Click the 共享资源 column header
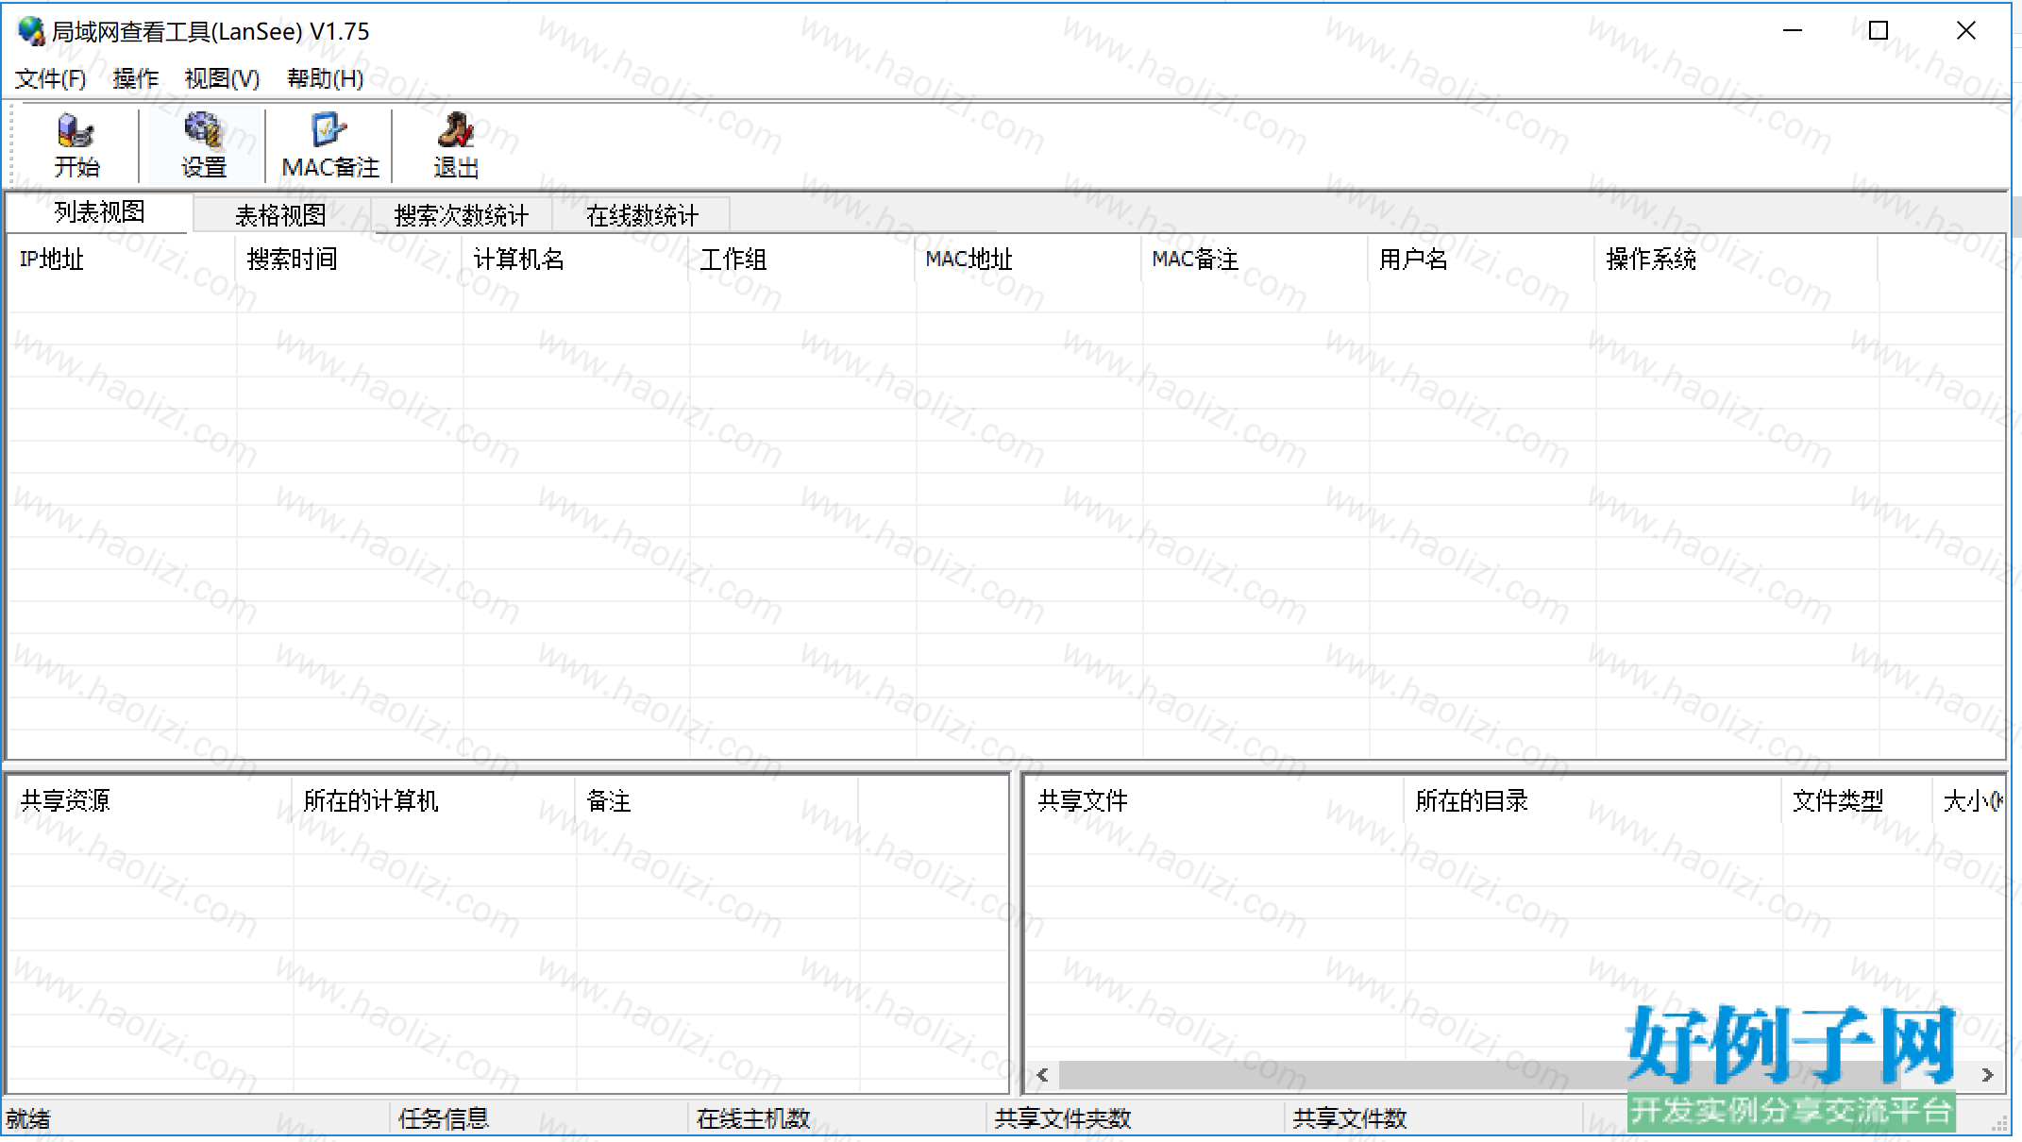 coord(150,801)
